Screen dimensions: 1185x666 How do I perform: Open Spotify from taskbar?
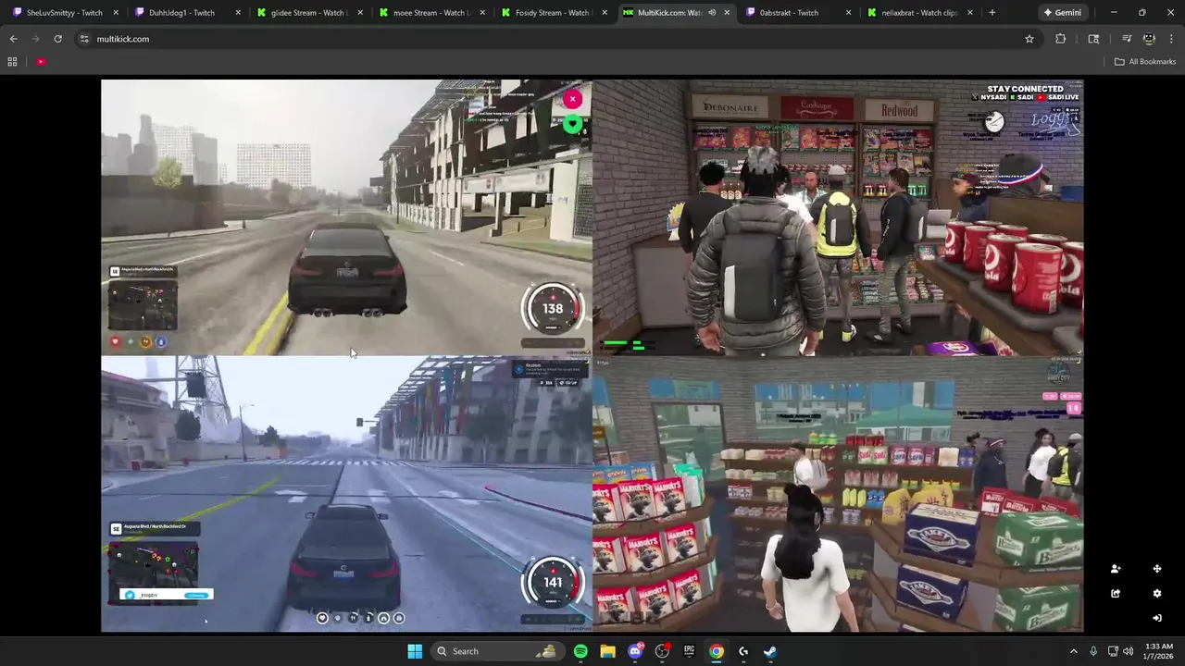580,651
